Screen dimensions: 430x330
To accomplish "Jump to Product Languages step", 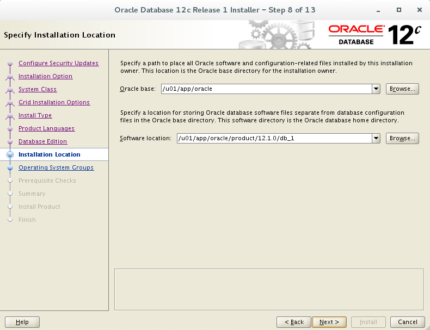I will 46,128.
